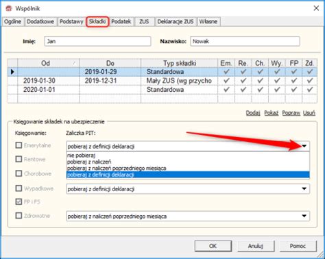Image resolution: width=325 pixels, height=259 pixels.
Task: Select the Składki tab
Action: click(97, 22)
